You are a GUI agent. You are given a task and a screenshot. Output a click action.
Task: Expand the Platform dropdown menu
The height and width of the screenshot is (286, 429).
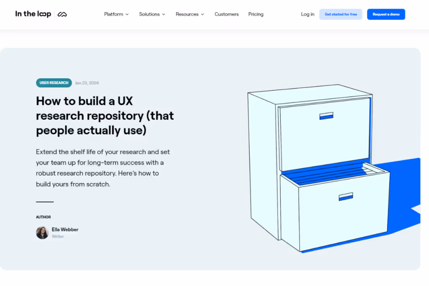(116, 14)
